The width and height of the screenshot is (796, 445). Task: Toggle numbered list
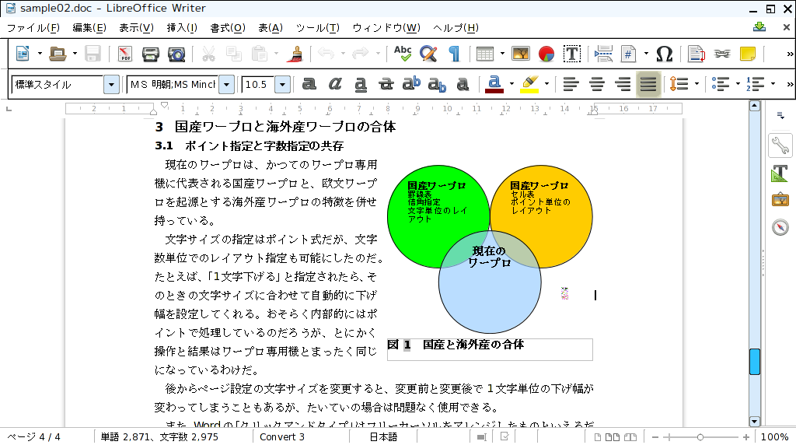pos(756,84)
